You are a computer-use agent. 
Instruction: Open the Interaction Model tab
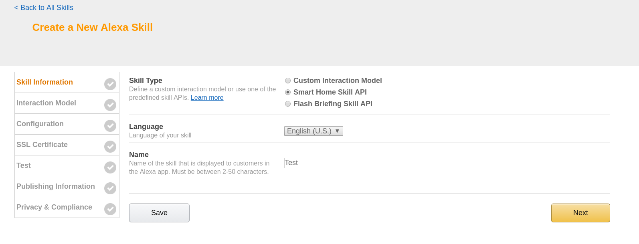(x=46, y=103)
